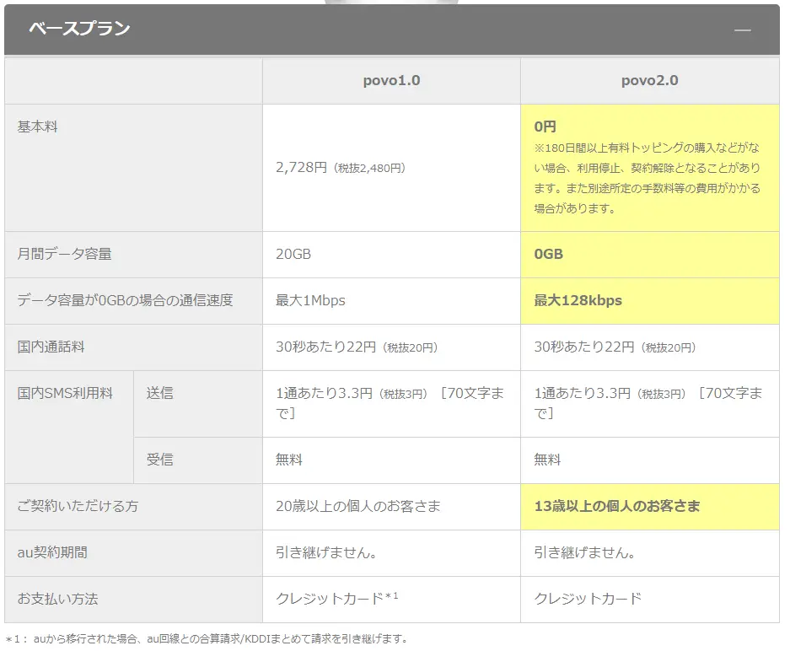Click 1通あたり3.3円 in the povo1.0 column
The height and width of the screenshot is (651, 790).
click(x=324, y=393)
